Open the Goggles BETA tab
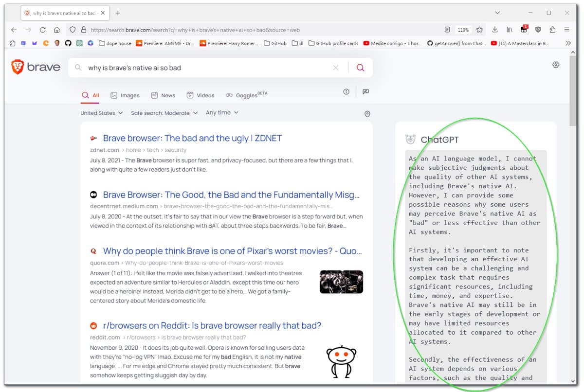 pyautogui.click(x=246, y=95)
